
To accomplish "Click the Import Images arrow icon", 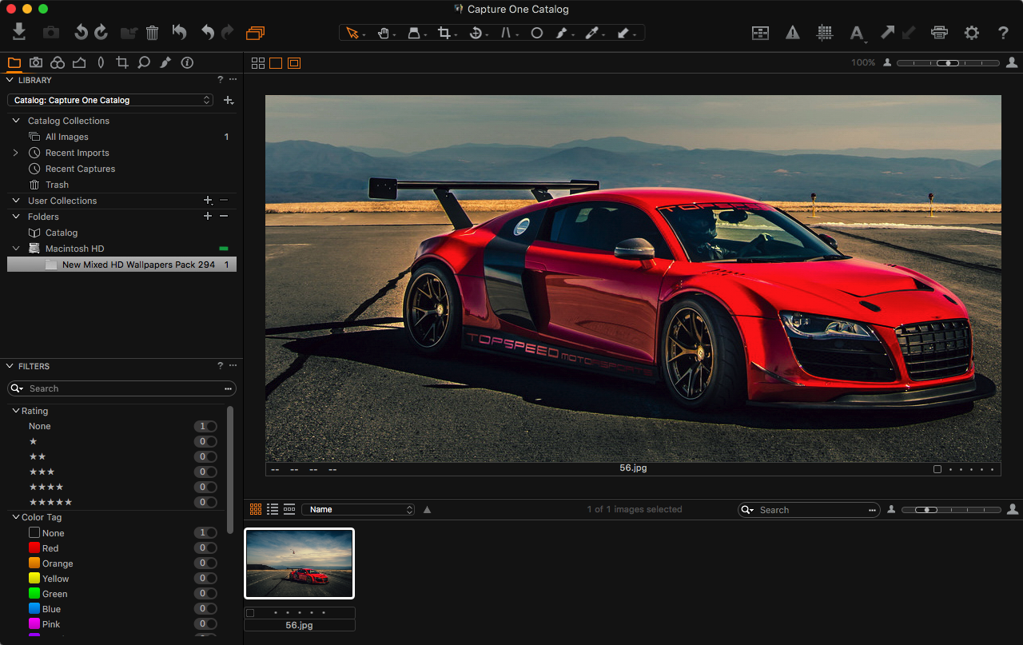I will click(20, 32).
